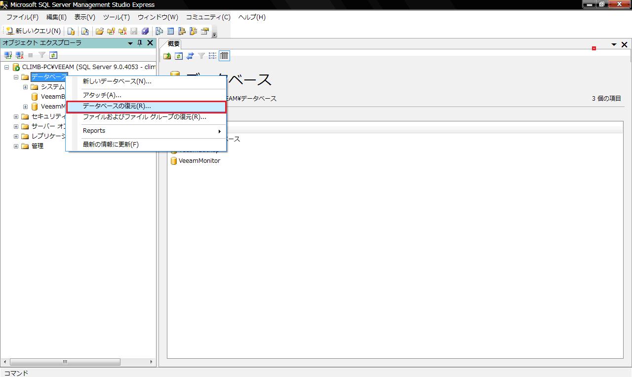Close the オブジェクト エクスプローラ panel
The width and height of the screenshot is (632, 377).
(150, 43)
